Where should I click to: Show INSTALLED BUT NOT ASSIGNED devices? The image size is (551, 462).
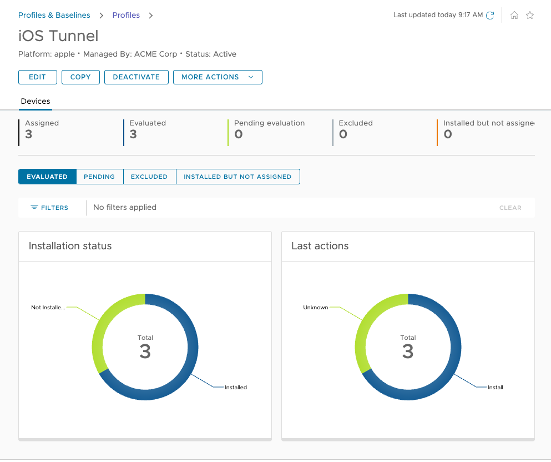click(237, 177)
